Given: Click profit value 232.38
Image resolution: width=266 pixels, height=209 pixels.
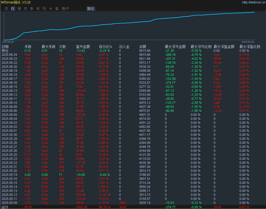Looking at the screenshot, I should click(x=81, y=115).
